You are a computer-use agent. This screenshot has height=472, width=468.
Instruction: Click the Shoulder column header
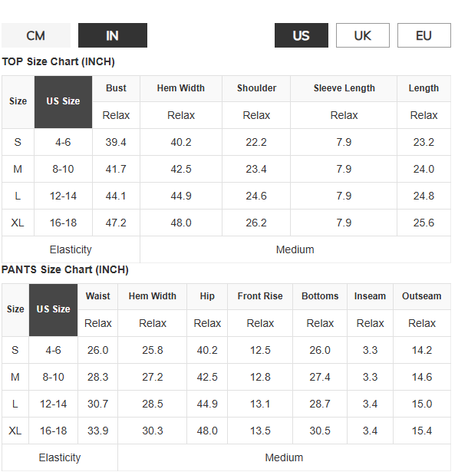click(x=256, y=88)
